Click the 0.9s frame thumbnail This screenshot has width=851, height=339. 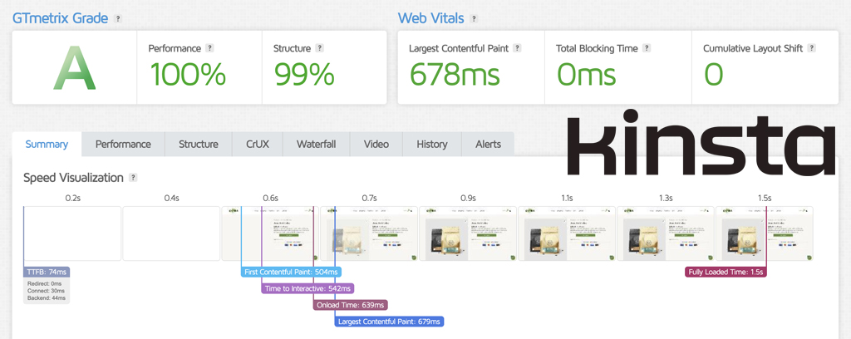[x=468, y=233]
